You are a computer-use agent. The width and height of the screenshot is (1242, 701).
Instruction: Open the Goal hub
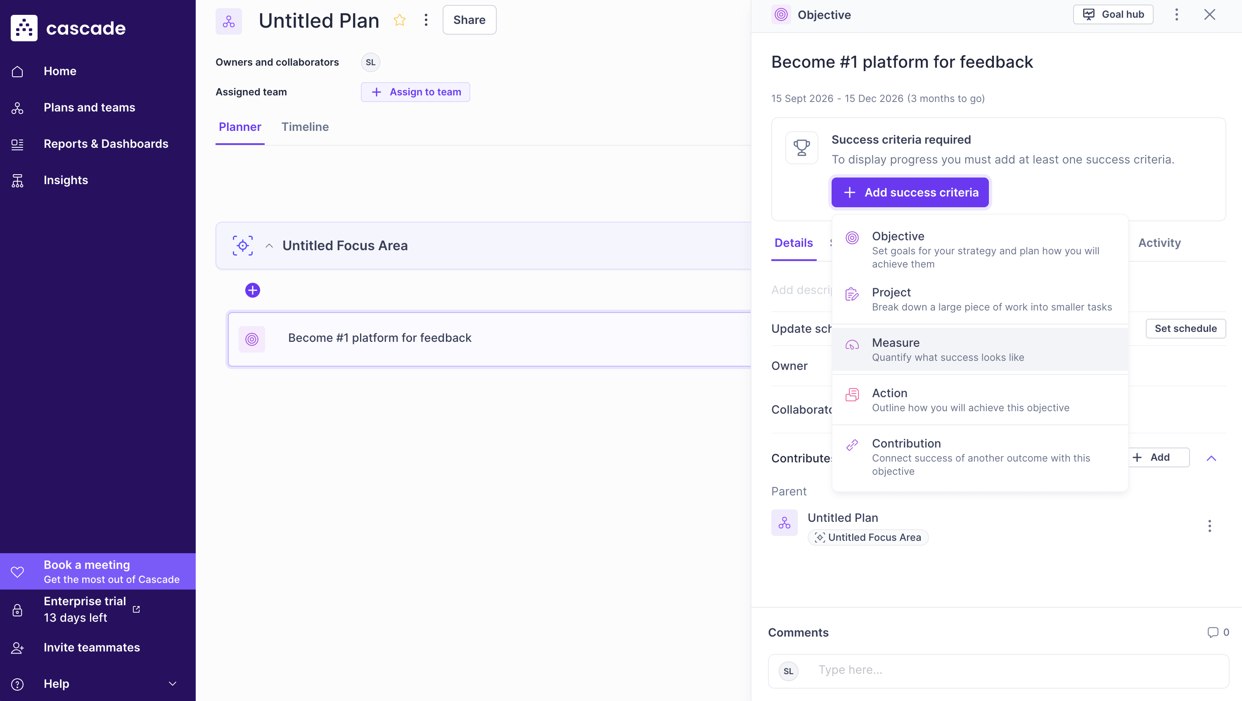click(1113, 14)
